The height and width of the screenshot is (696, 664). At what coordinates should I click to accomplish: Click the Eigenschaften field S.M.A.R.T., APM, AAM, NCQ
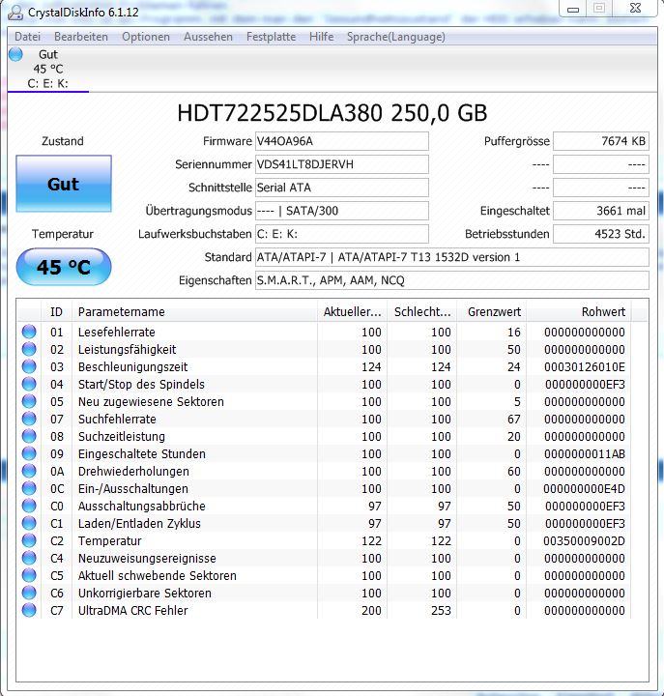451,280
